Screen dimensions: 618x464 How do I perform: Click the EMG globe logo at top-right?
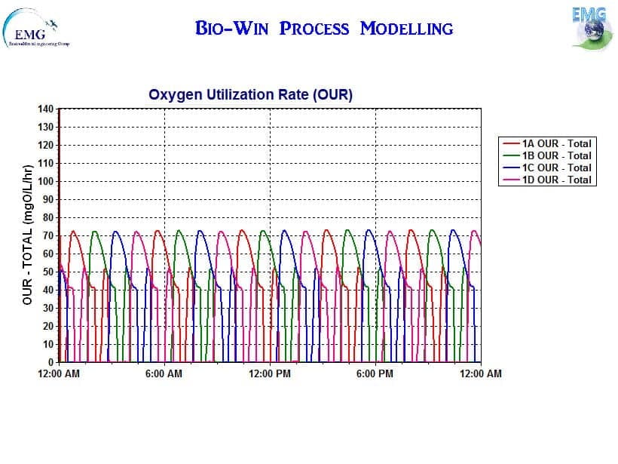590,27
